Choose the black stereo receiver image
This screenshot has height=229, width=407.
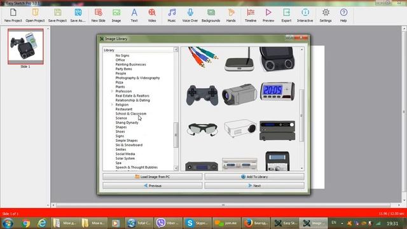277,130
